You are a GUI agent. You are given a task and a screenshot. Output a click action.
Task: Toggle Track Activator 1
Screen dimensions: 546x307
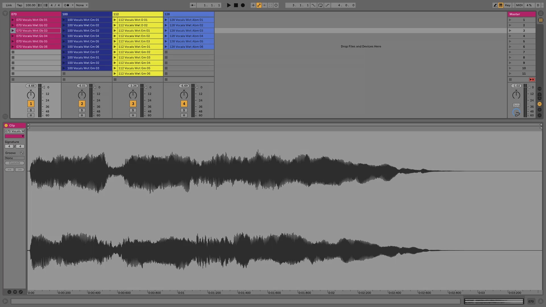(x=31, y=104)
